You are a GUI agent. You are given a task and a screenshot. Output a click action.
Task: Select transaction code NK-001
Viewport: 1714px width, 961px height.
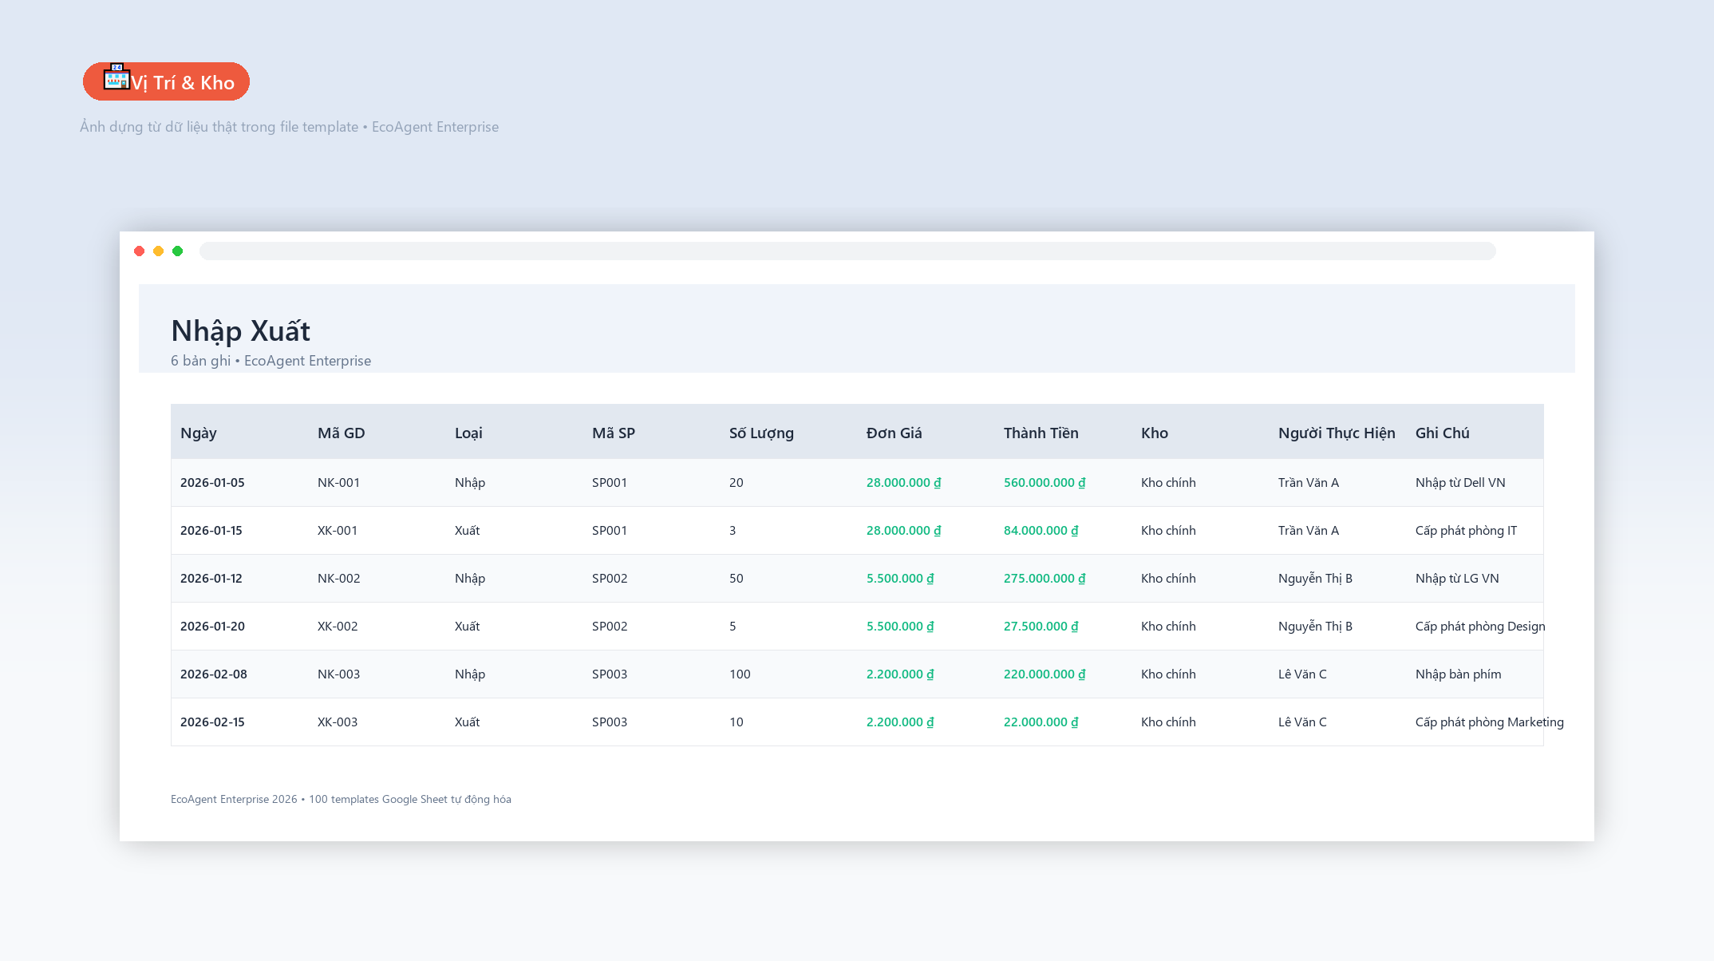(338, 483)
